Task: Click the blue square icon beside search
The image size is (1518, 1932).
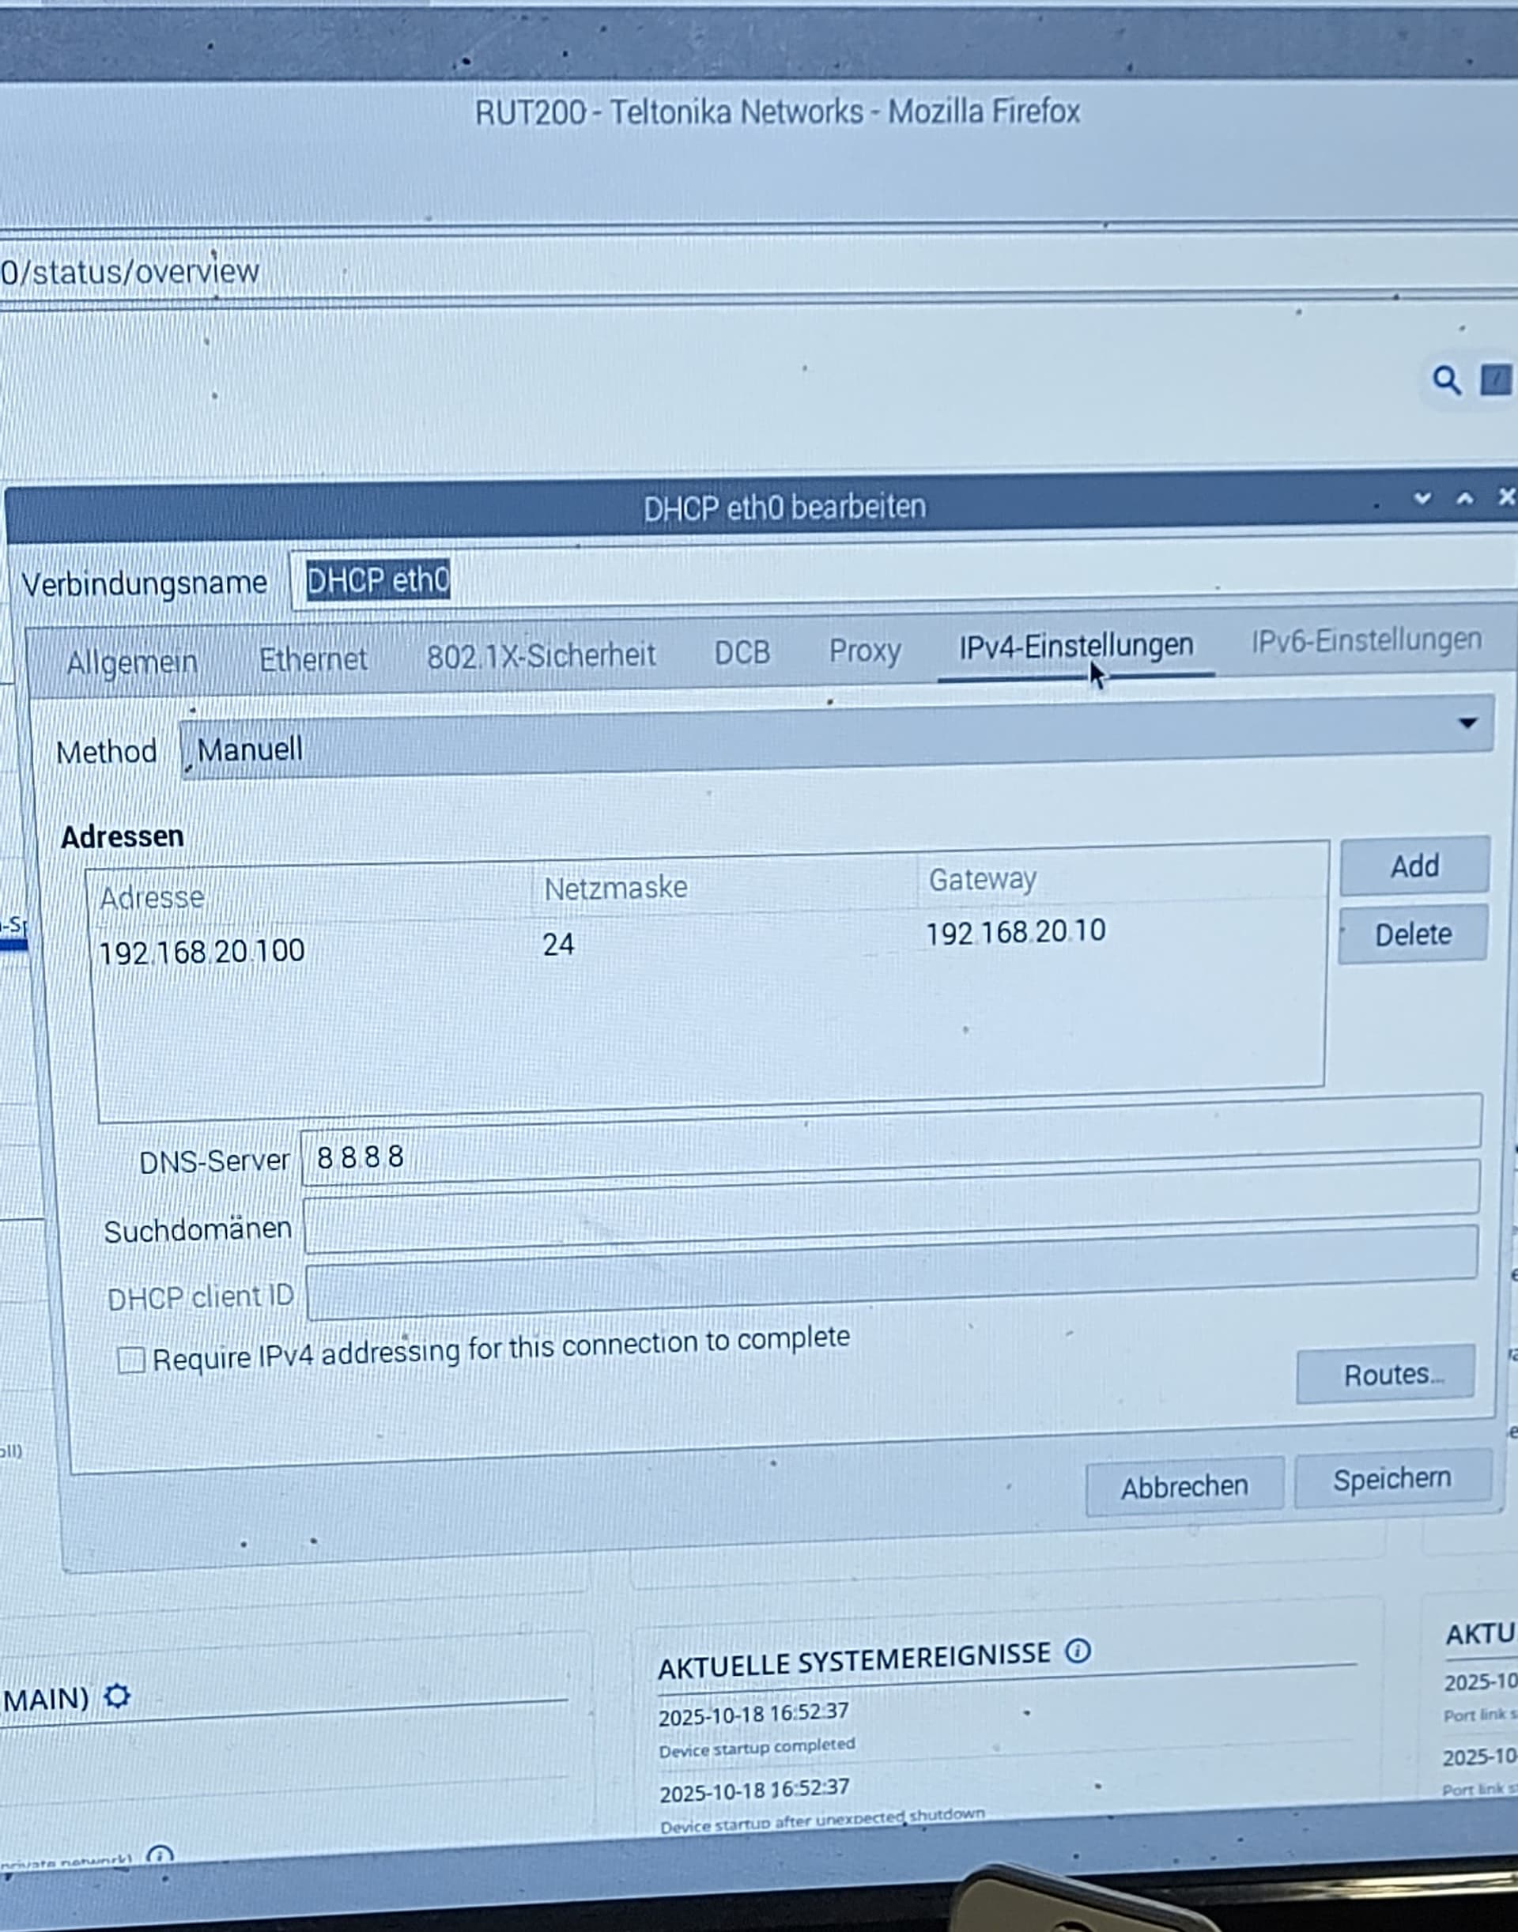Action: (1495, 379)
